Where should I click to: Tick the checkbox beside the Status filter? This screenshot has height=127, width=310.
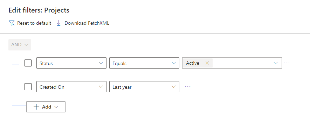tap(28, 63)
